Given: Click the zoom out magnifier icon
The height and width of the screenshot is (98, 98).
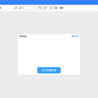Looking at the screenshot, I should click(20, 8).
